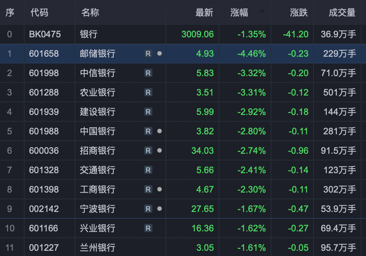Click the R badge beside 邮储银行
366x256 pixels.
click(148, 54)
